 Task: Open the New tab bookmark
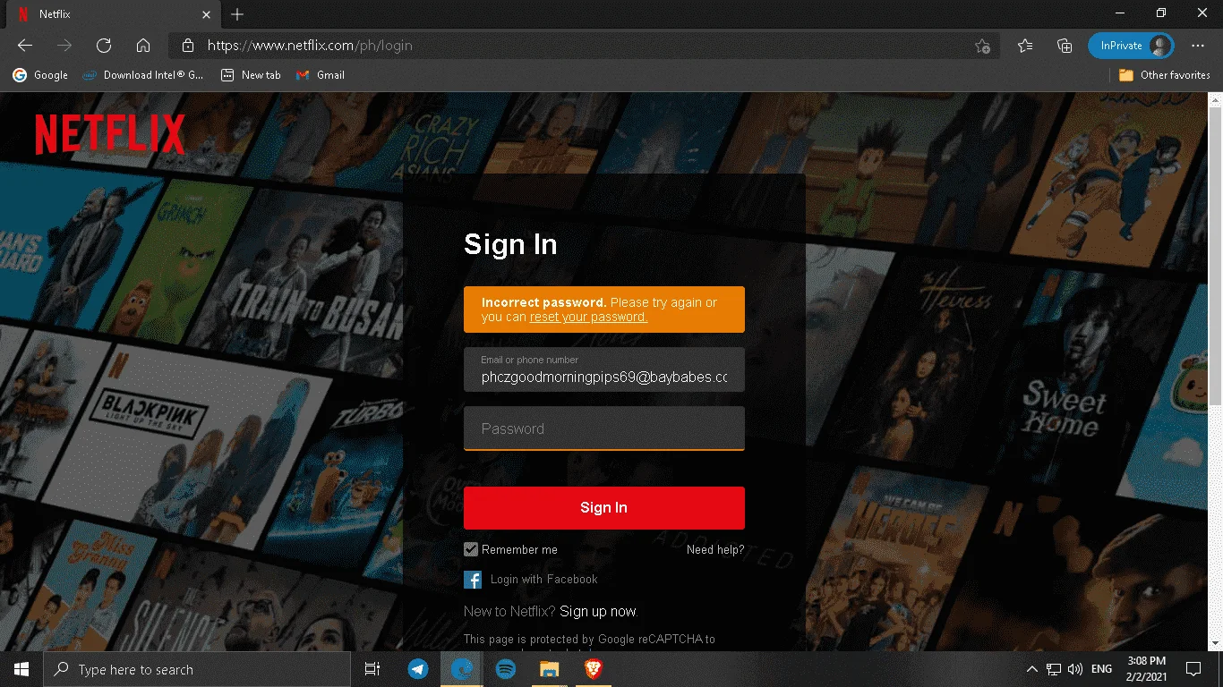(x=251, y=75)
